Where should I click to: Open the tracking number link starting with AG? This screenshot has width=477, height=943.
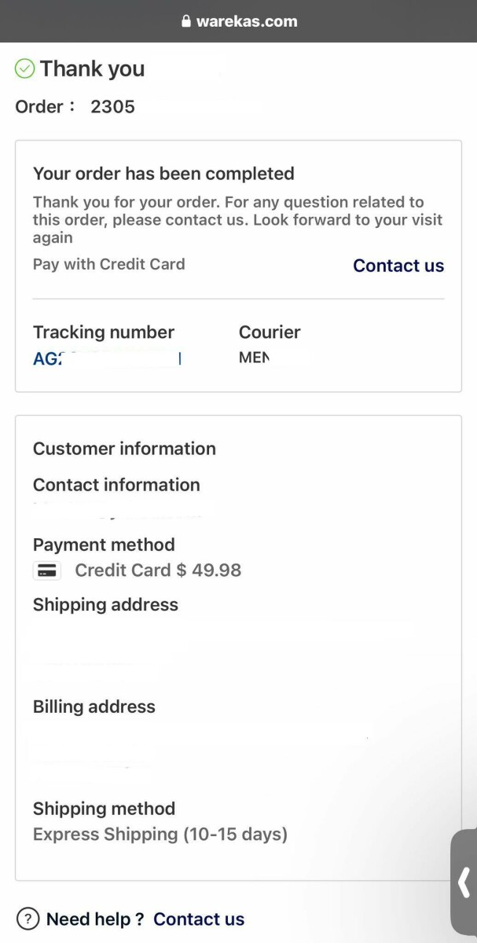(x=107, y=359)
